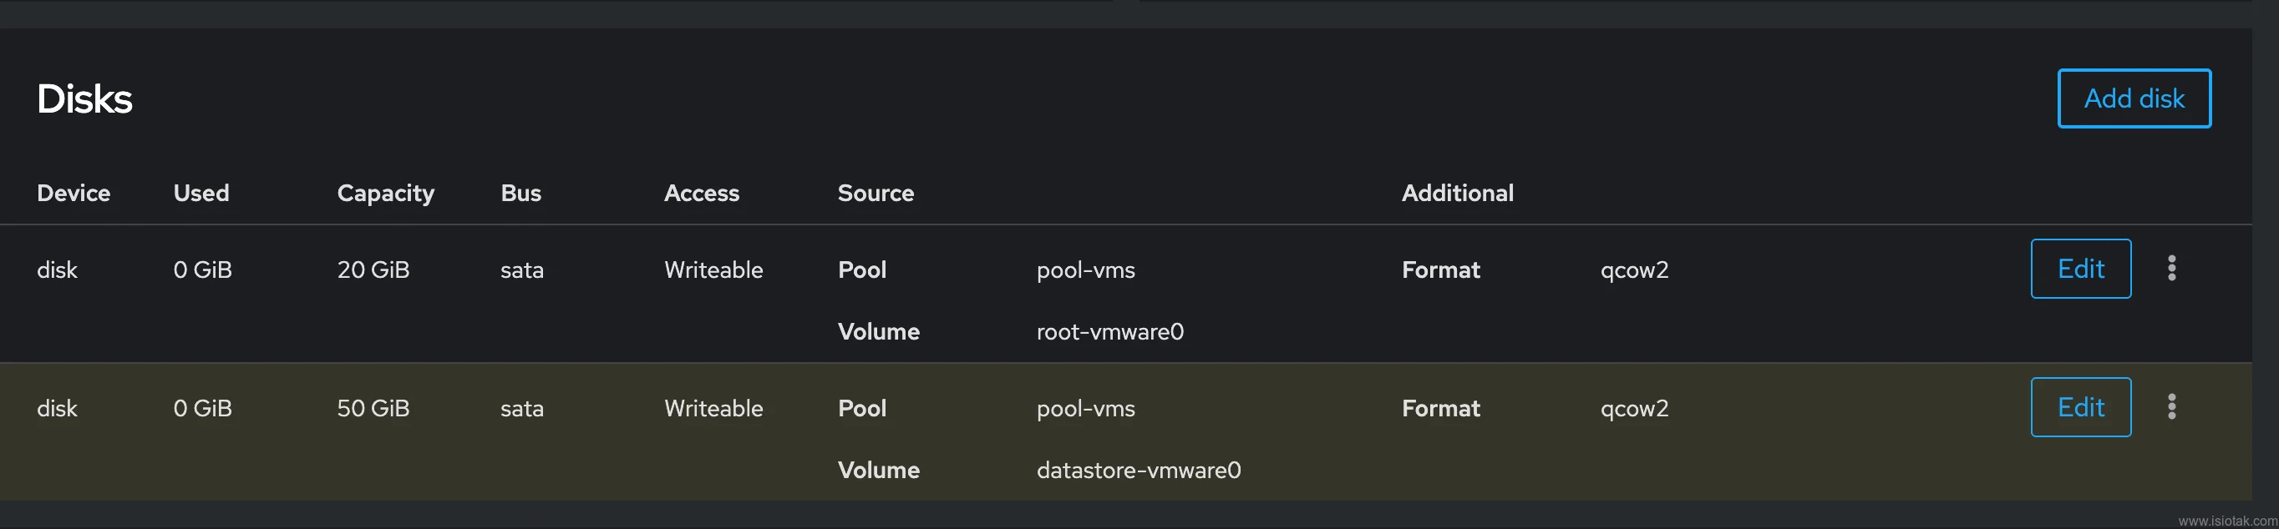Click Writeable in the 20 GiB row

[714, 270]
